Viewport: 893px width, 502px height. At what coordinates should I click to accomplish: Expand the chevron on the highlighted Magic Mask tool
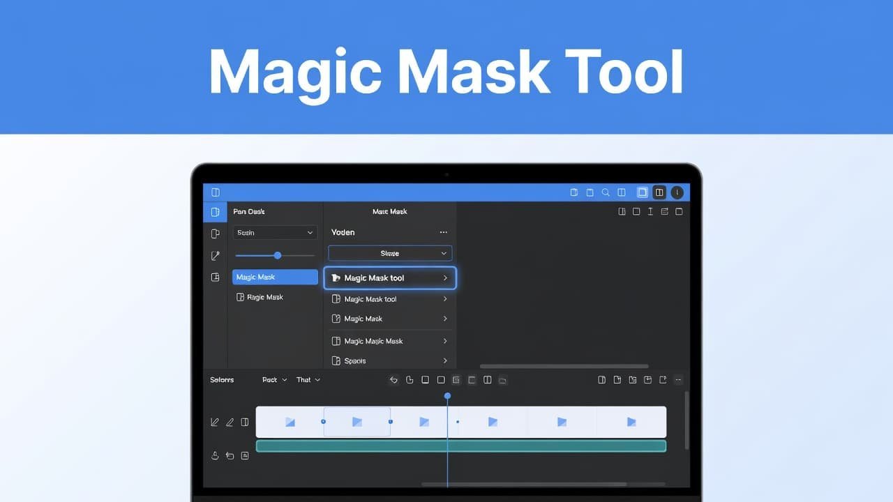point(445,277)
